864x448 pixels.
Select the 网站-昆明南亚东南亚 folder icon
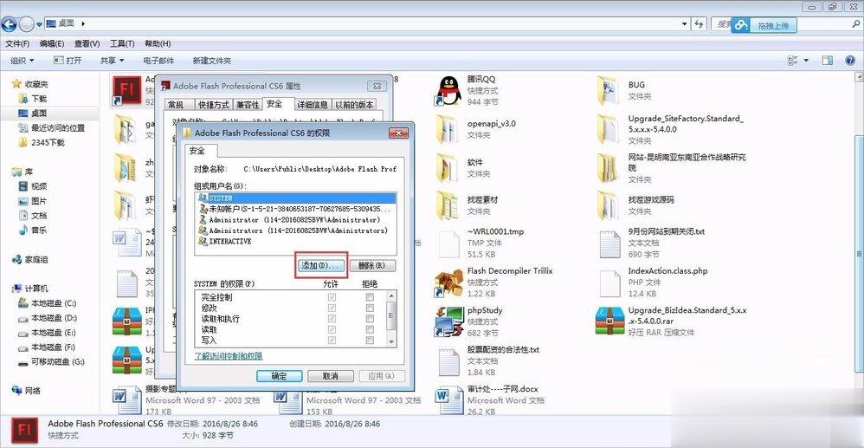click(x=609, y=168)
